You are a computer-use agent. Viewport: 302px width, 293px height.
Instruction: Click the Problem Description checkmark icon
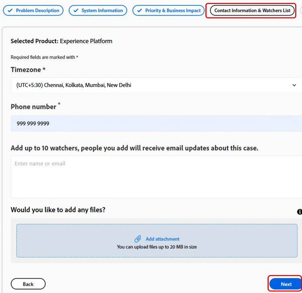click(10, 10)
